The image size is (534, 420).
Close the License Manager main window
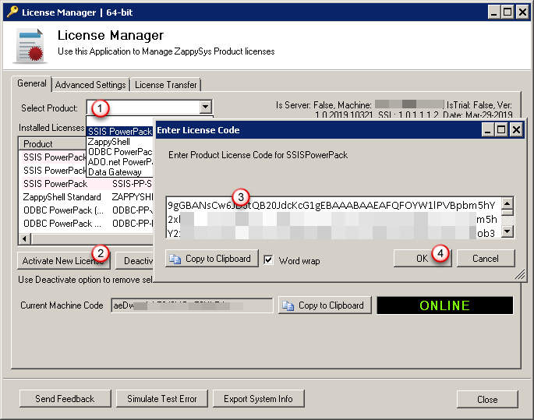522,12
